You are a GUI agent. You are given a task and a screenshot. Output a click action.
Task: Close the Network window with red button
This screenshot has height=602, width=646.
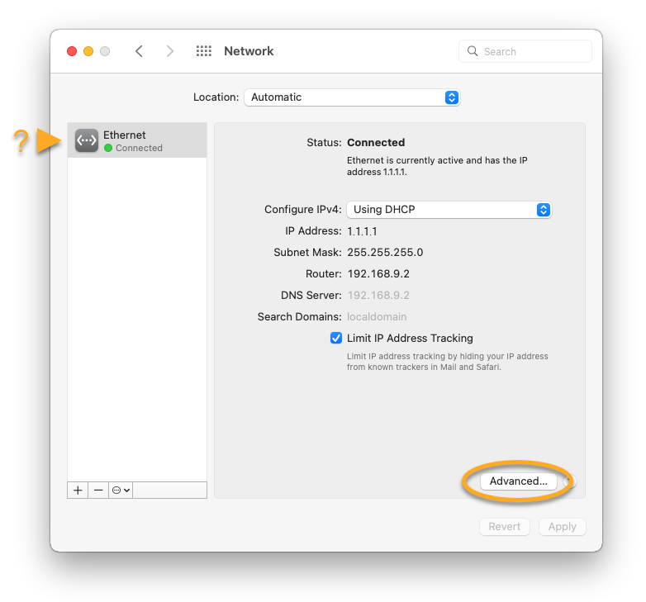pyautogui.click(x=72, y=51)
